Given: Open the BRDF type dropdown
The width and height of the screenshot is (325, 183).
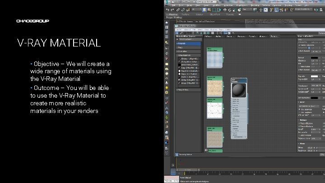Looking at the screenshot, I should [x=310, y=106].
